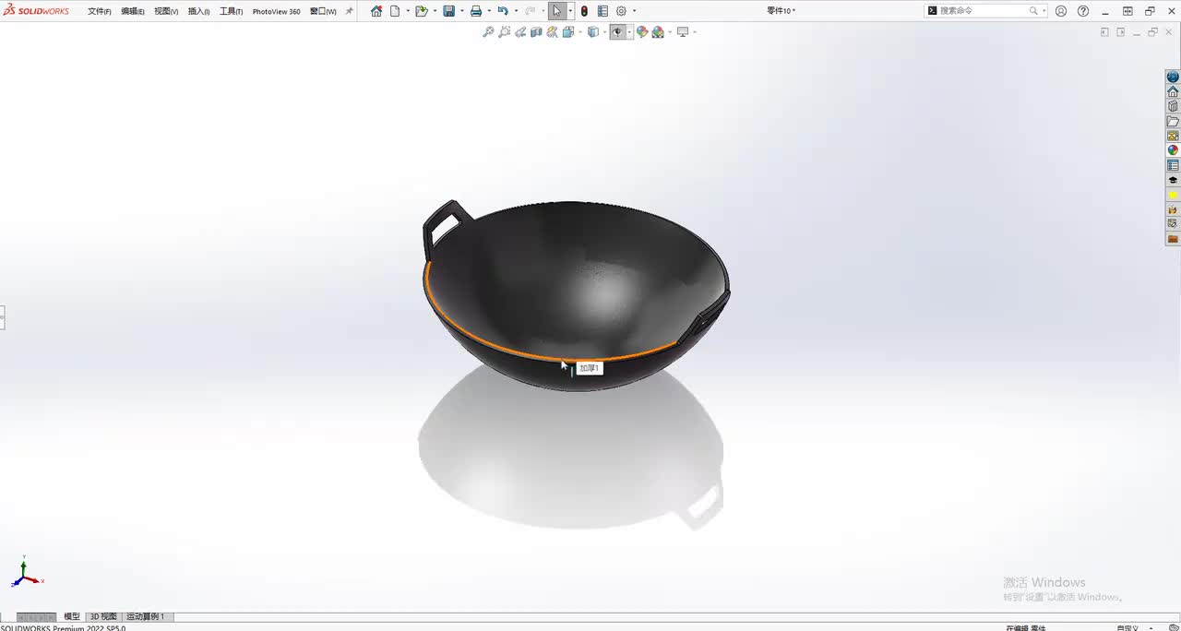Open Appearances, Scenes and Decals tab
The height and width of the screenshot is (631, 1181).
(x=1173, y=150)
